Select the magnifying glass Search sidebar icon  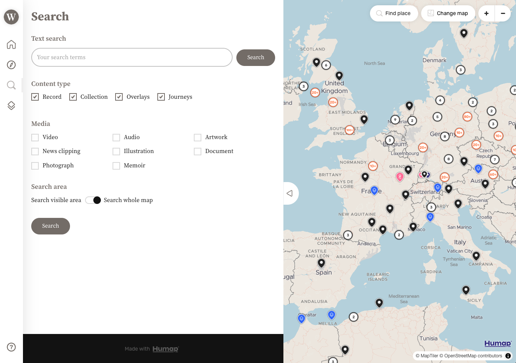coord(11,85)
